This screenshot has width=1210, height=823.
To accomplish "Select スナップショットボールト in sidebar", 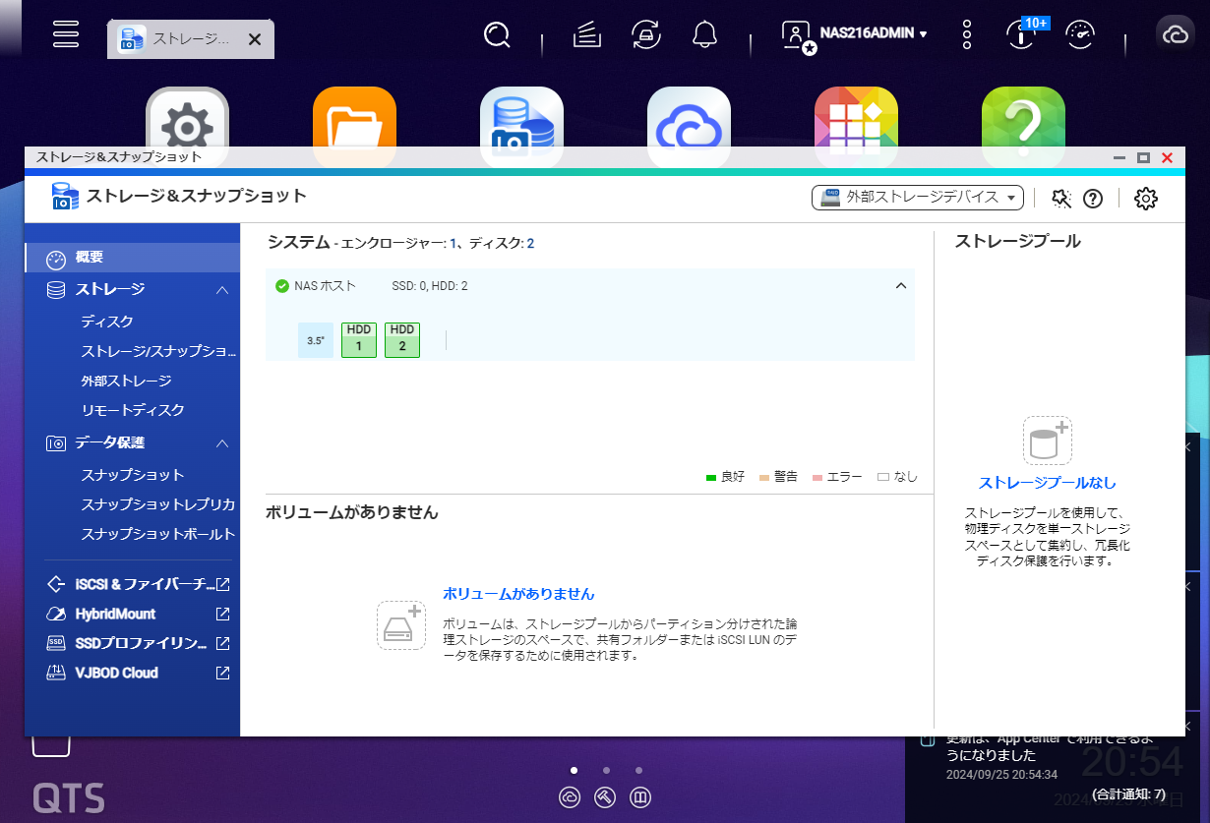I will [158, 534].
